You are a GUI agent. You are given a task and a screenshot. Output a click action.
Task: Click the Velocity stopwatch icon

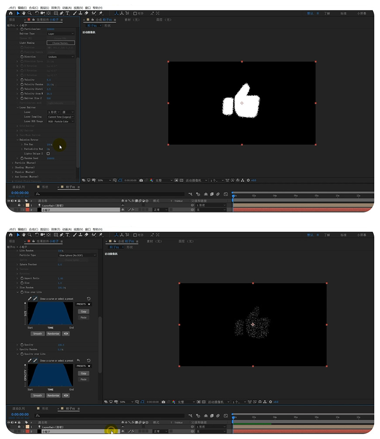click(22, 80)
